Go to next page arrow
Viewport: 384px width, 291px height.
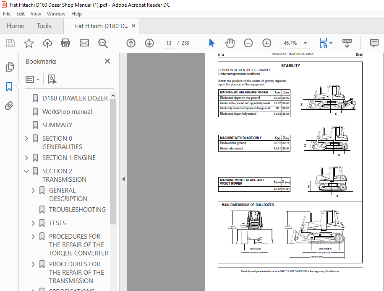tap(149, 43)
